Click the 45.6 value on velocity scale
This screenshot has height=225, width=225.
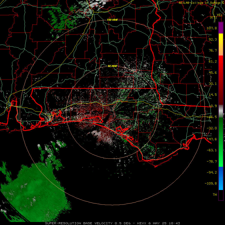point(213,72)
